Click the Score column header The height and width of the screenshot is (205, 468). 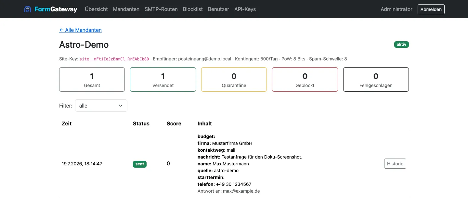click(174, 123)
